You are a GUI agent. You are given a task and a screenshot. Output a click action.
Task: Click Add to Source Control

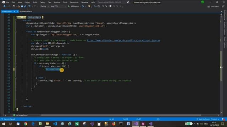coord(207,119)
